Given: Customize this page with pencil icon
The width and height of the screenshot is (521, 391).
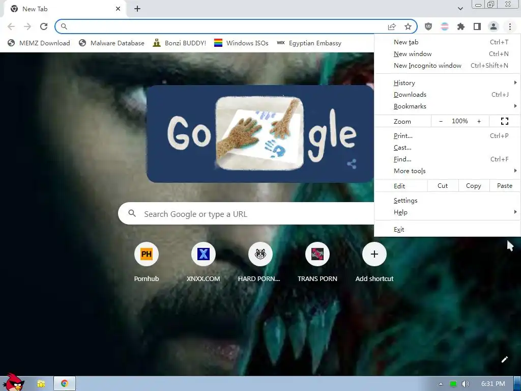Looking at the screenshot, I should [x=504, y=359].
